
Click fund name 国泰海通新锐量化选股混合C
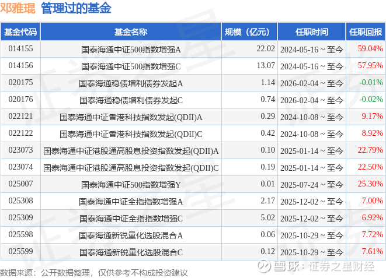pyautogui.click(x=131, y=252)
